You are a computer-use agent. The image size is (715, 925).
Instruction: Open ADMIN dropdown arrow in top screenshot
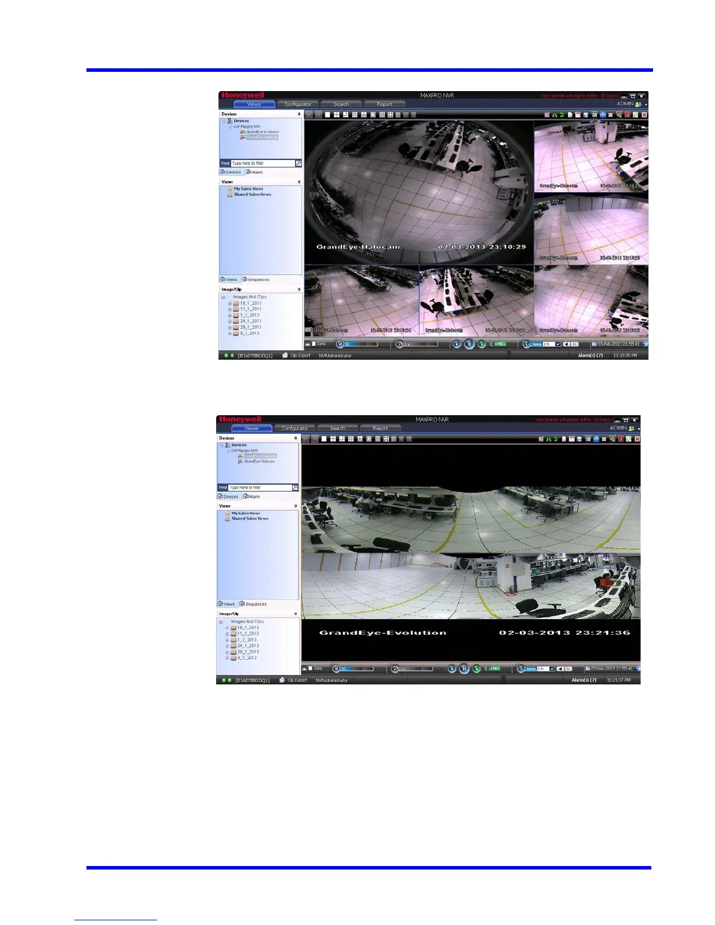(646, 105)
